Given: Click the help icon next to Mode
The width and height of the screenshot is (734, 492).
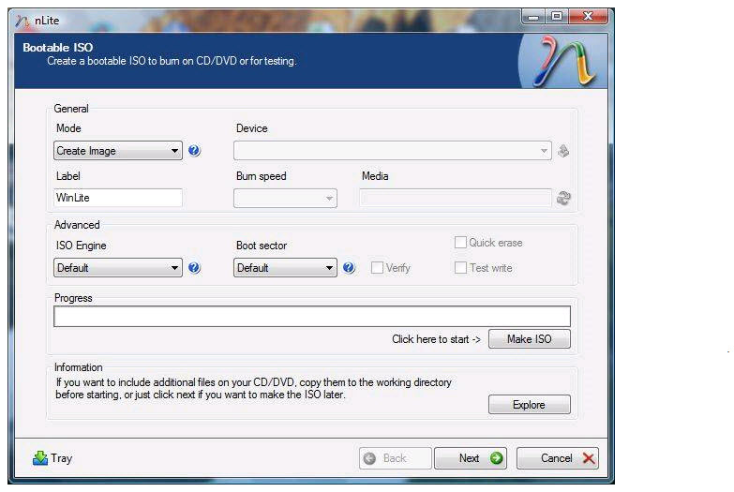Looking at the screenshot, I should (194, 151).
